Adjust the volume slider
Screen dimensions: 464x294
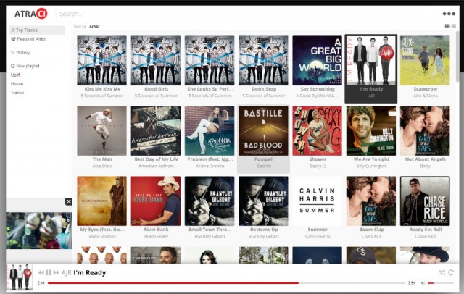(441, 283)
